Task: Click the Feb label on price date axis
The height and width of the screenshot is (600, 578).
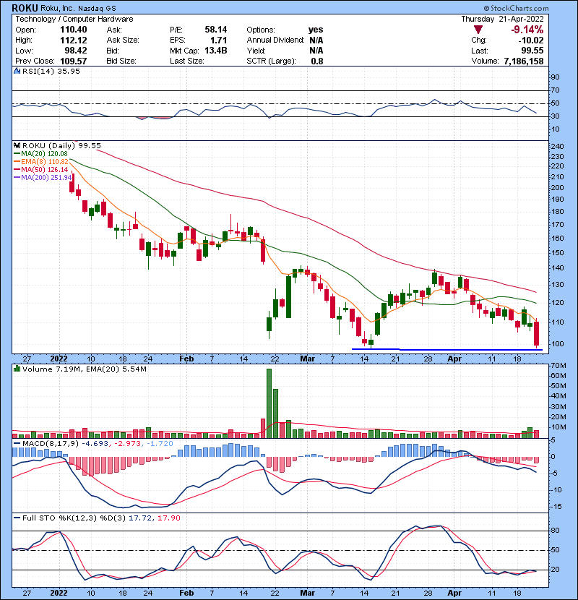Action: point(186,359)
